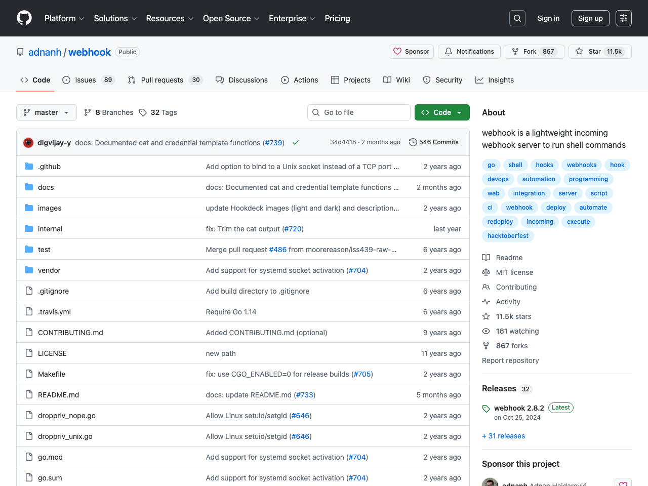Image resolution: width=648 pixels, height=486 pixels.
Task: Click the Activity pulse icon in the sidebar
Action: 486,302
